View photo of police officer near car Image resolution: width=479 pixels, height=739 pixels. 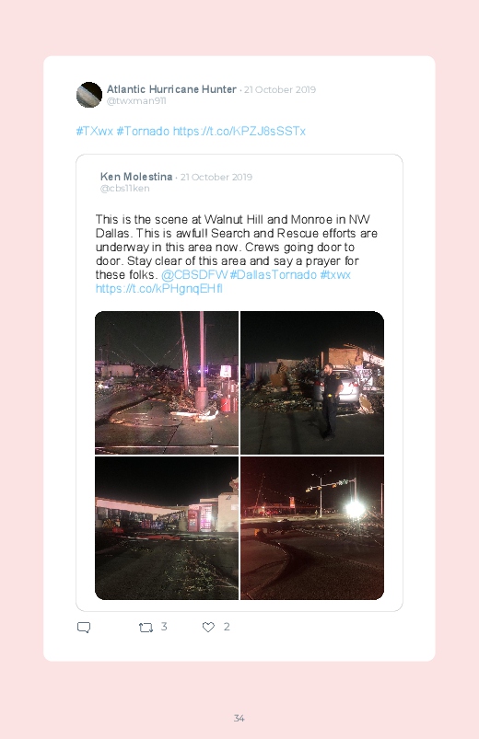pos(312,383)
